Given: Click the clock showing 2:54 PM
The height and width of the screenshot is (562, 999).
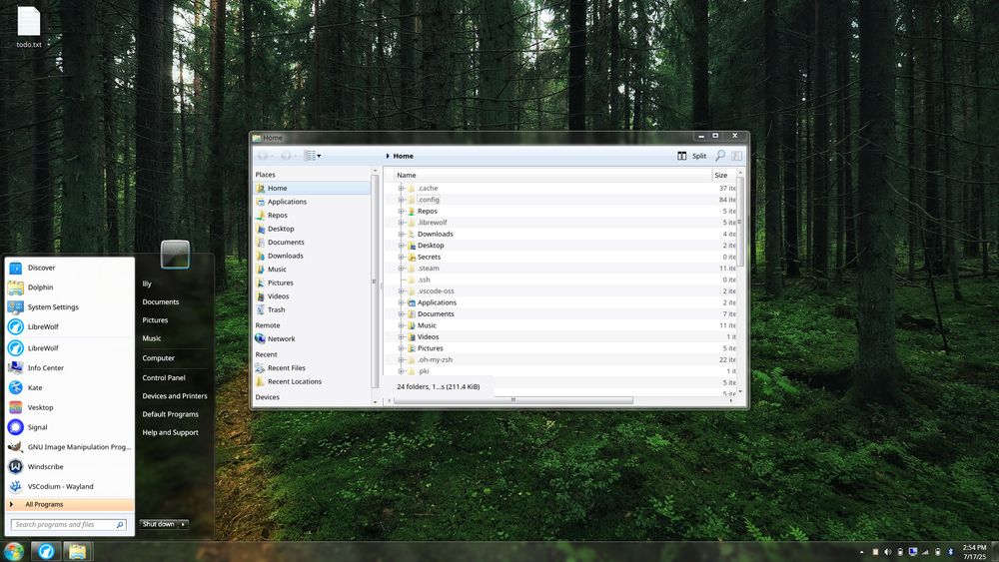Looking at the screenshot, I should 973,552.
